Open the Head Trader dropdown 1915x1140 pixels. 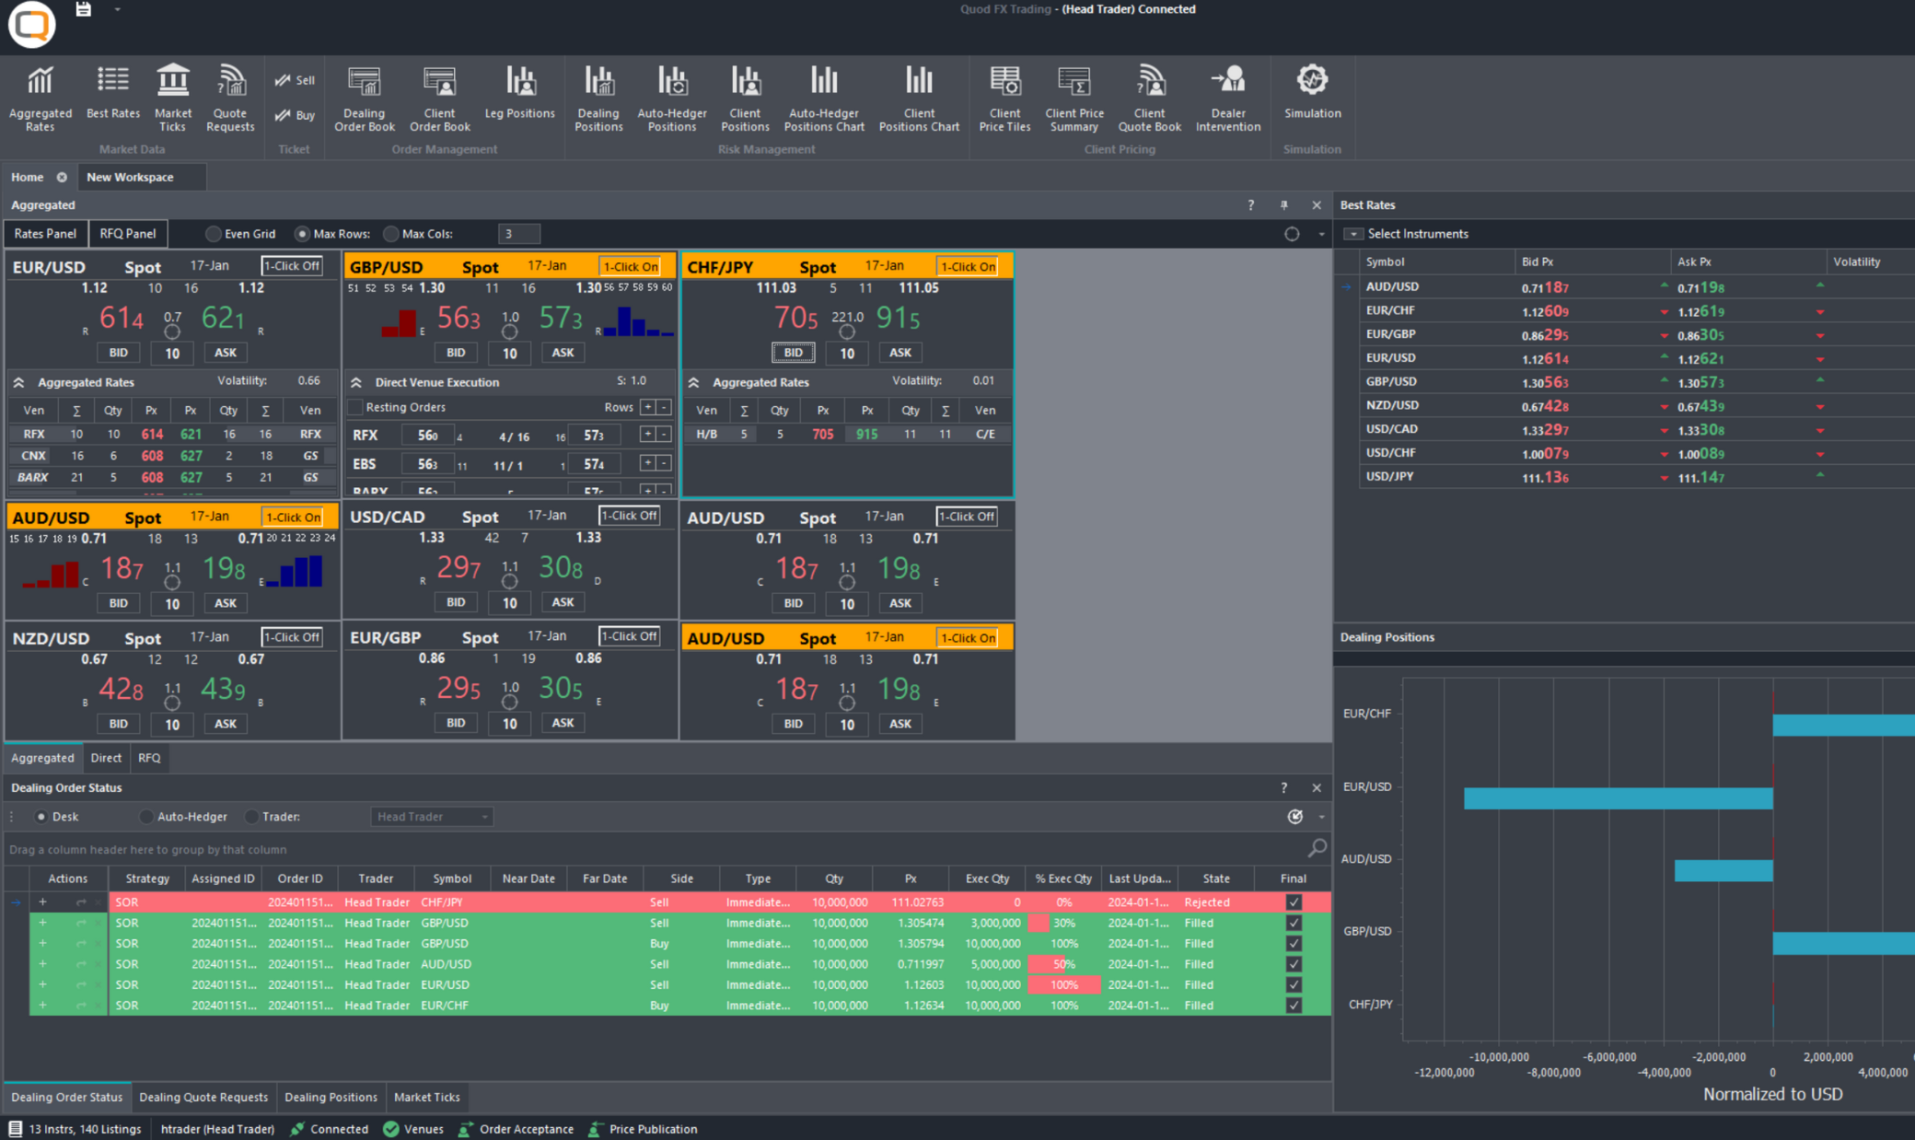[x=431, y=816]
